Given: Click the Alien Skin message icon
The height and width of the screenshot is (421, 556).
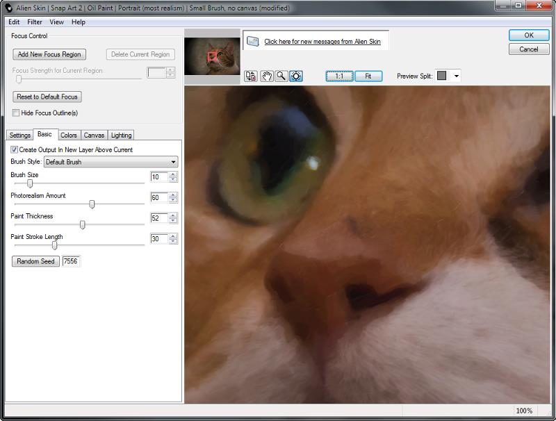Looking at the screenshot, I should tap(252, 41).
